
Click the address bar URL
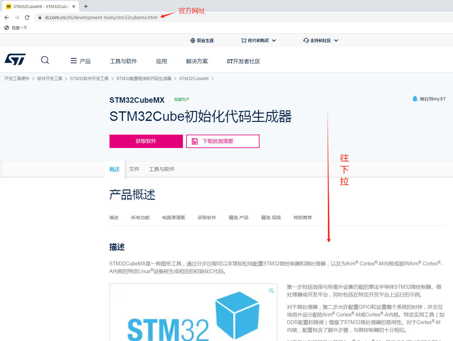tap(101, 18)
